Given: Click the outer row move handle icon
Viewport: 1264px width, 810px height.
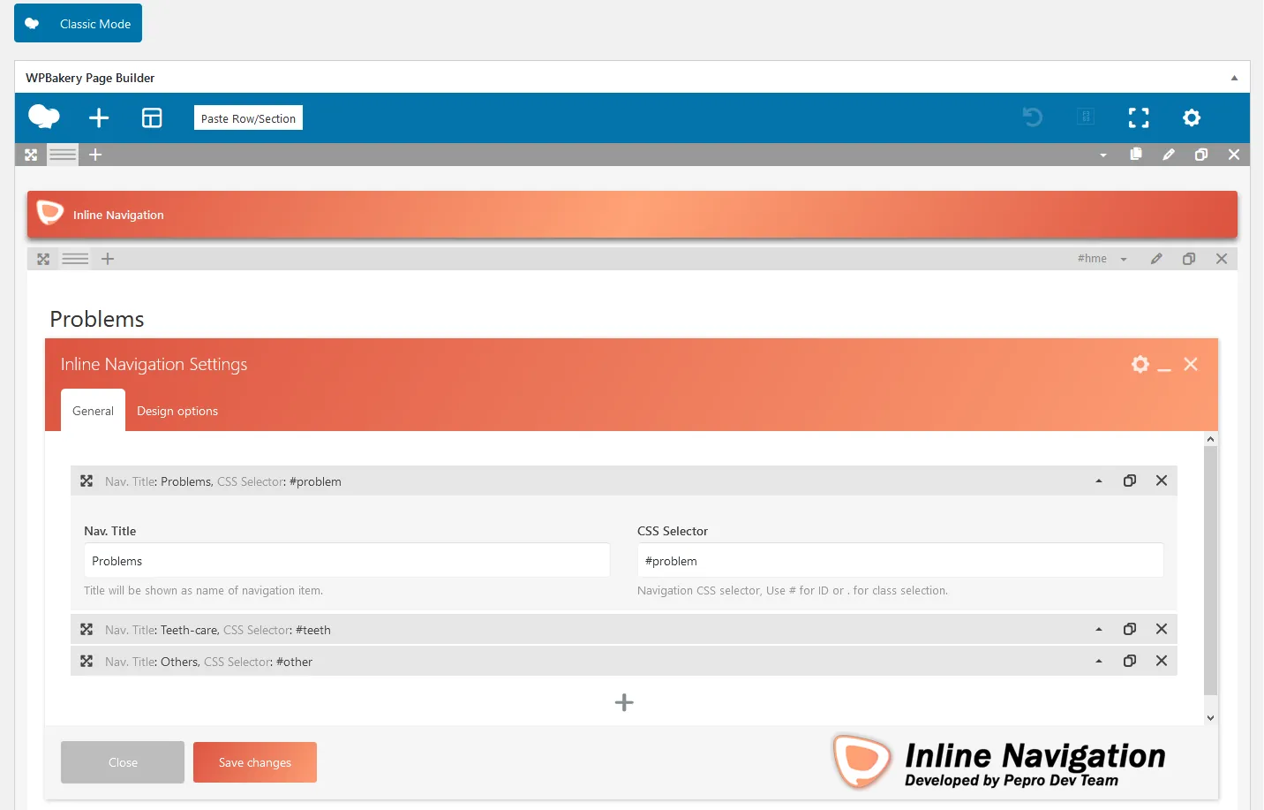Looking at the screenshot, I should [x=31, y=155].
